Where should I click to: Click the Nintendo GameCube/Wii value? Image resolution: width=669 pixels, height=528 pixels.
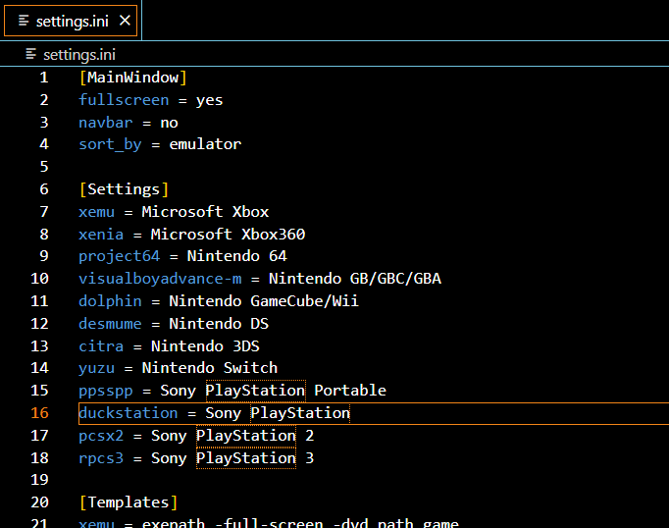[264, 301]
